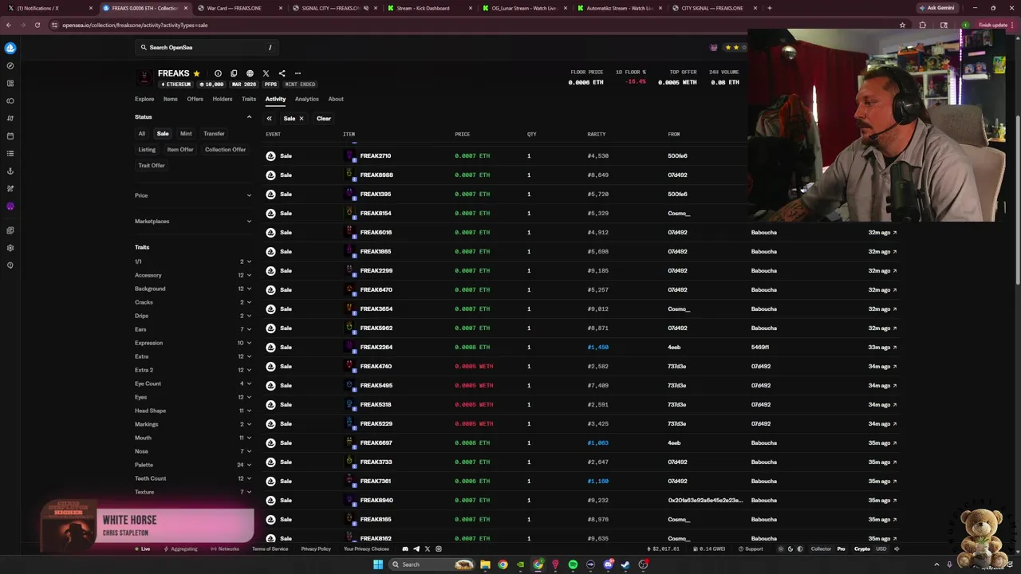Open the three-dot more options menu
Screen dimensions: 1021x574
(x=298, y=73)
